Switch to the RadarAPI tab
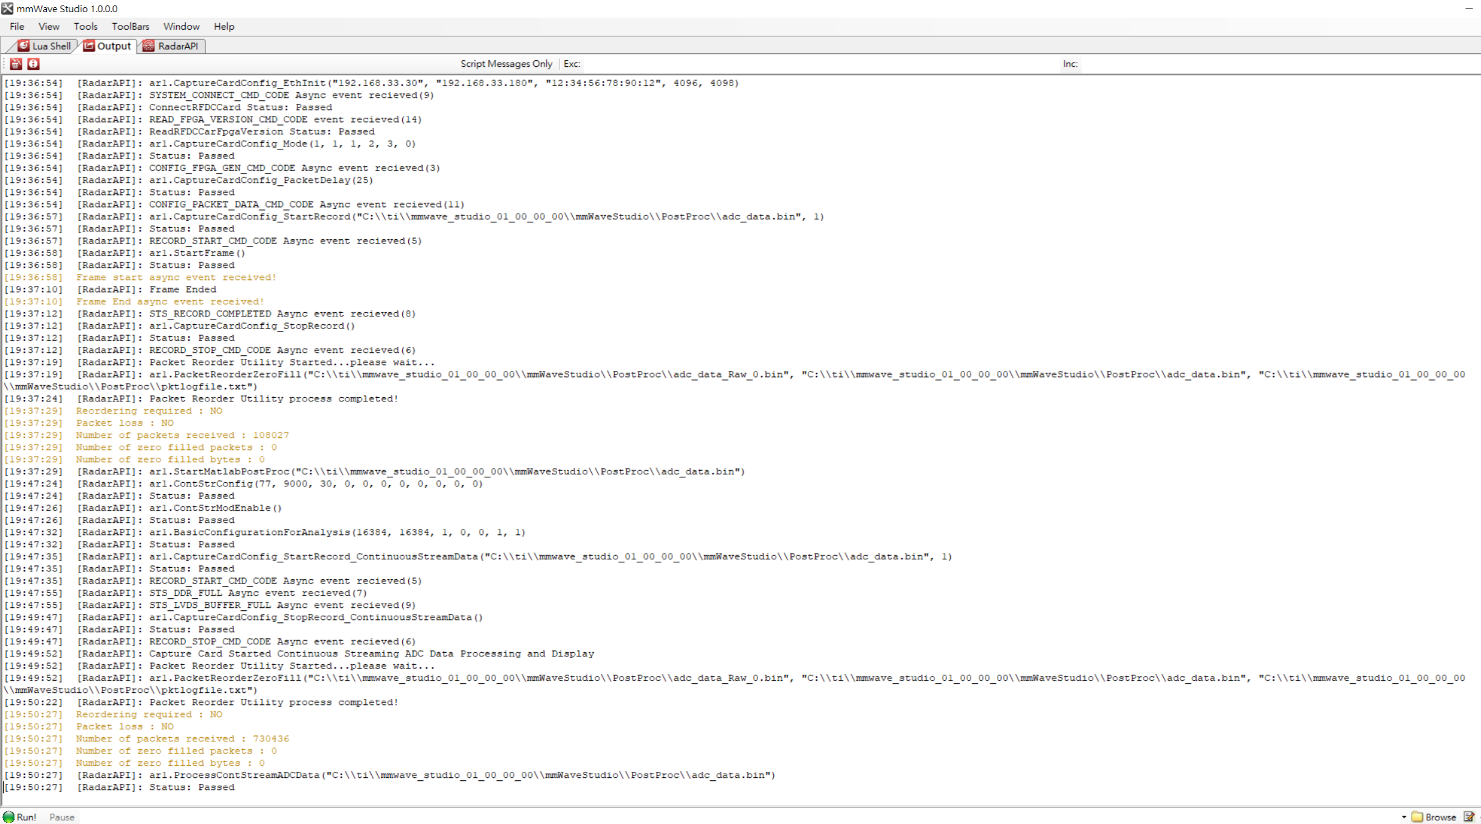 point(171,46)
